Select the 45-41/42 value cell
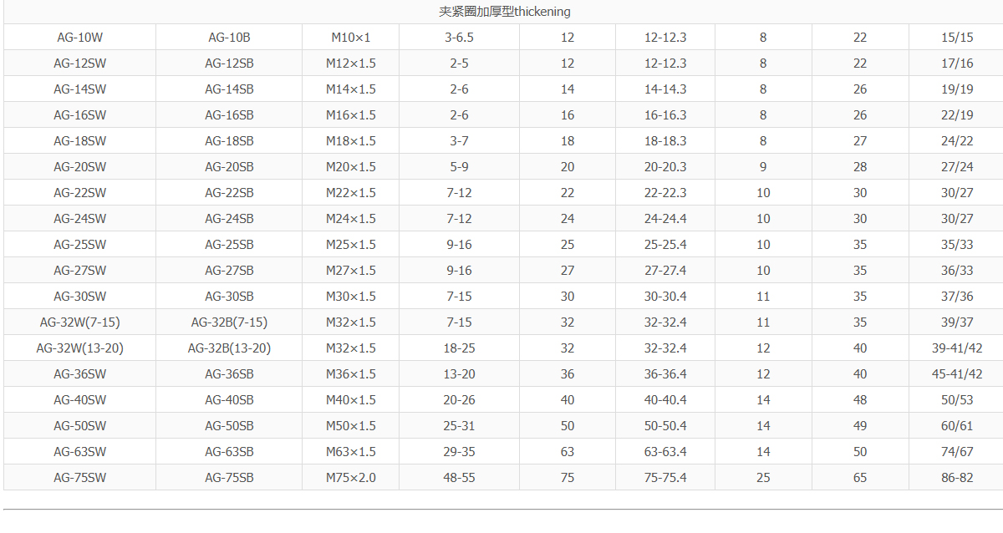The width and height of the screenshot is (1003, 533). (957, 374)
